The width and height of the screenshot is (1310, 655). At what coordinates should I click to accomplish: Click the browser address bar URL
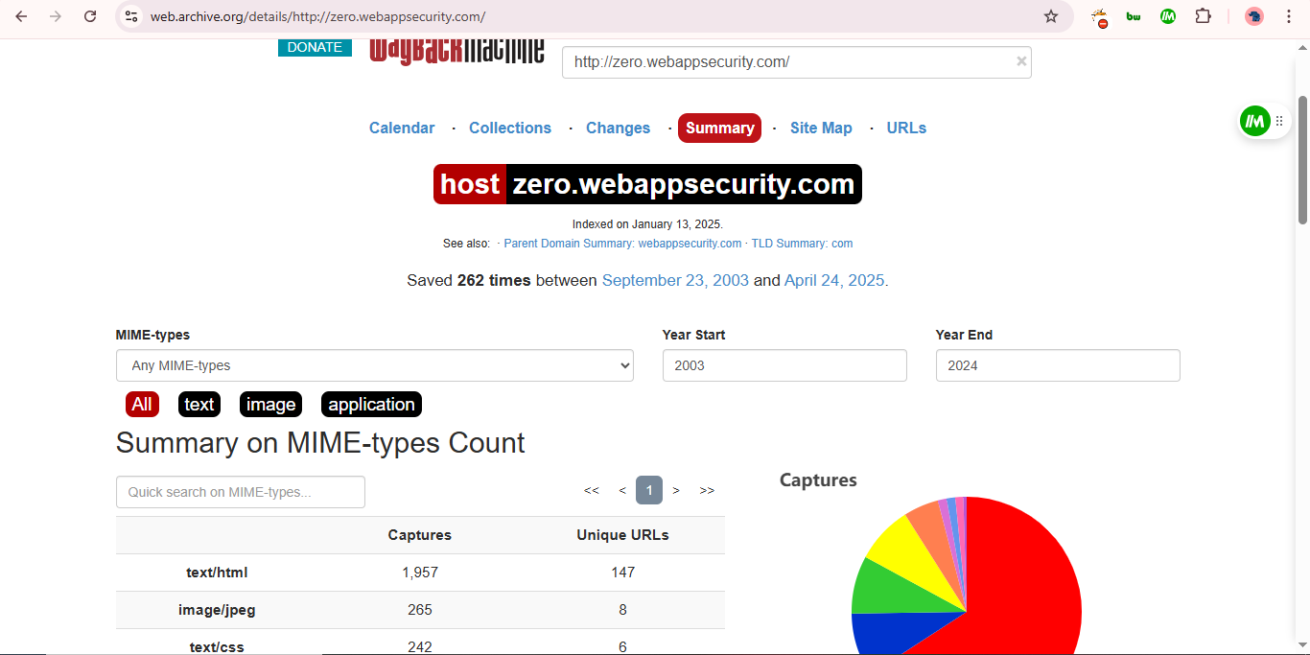pyautogui.click(x=317, y=16)
